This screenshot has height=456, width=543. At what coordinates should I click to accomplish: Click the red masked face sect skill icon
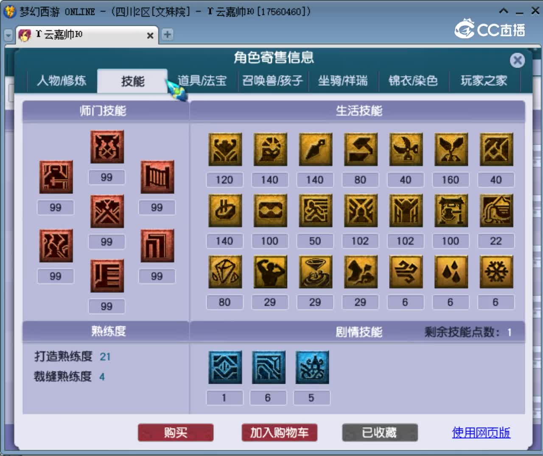tap(107, 146)
